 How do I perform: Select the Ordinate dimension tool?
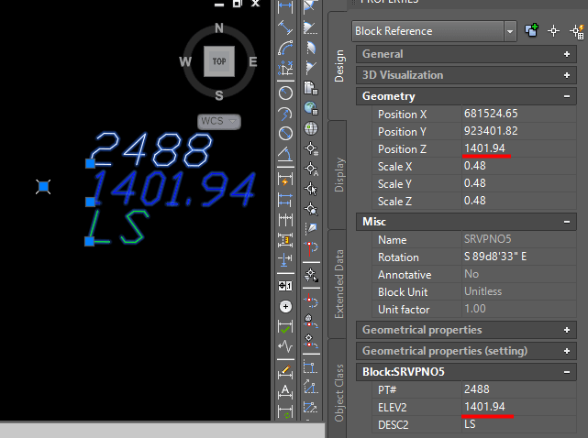[285, 68]
